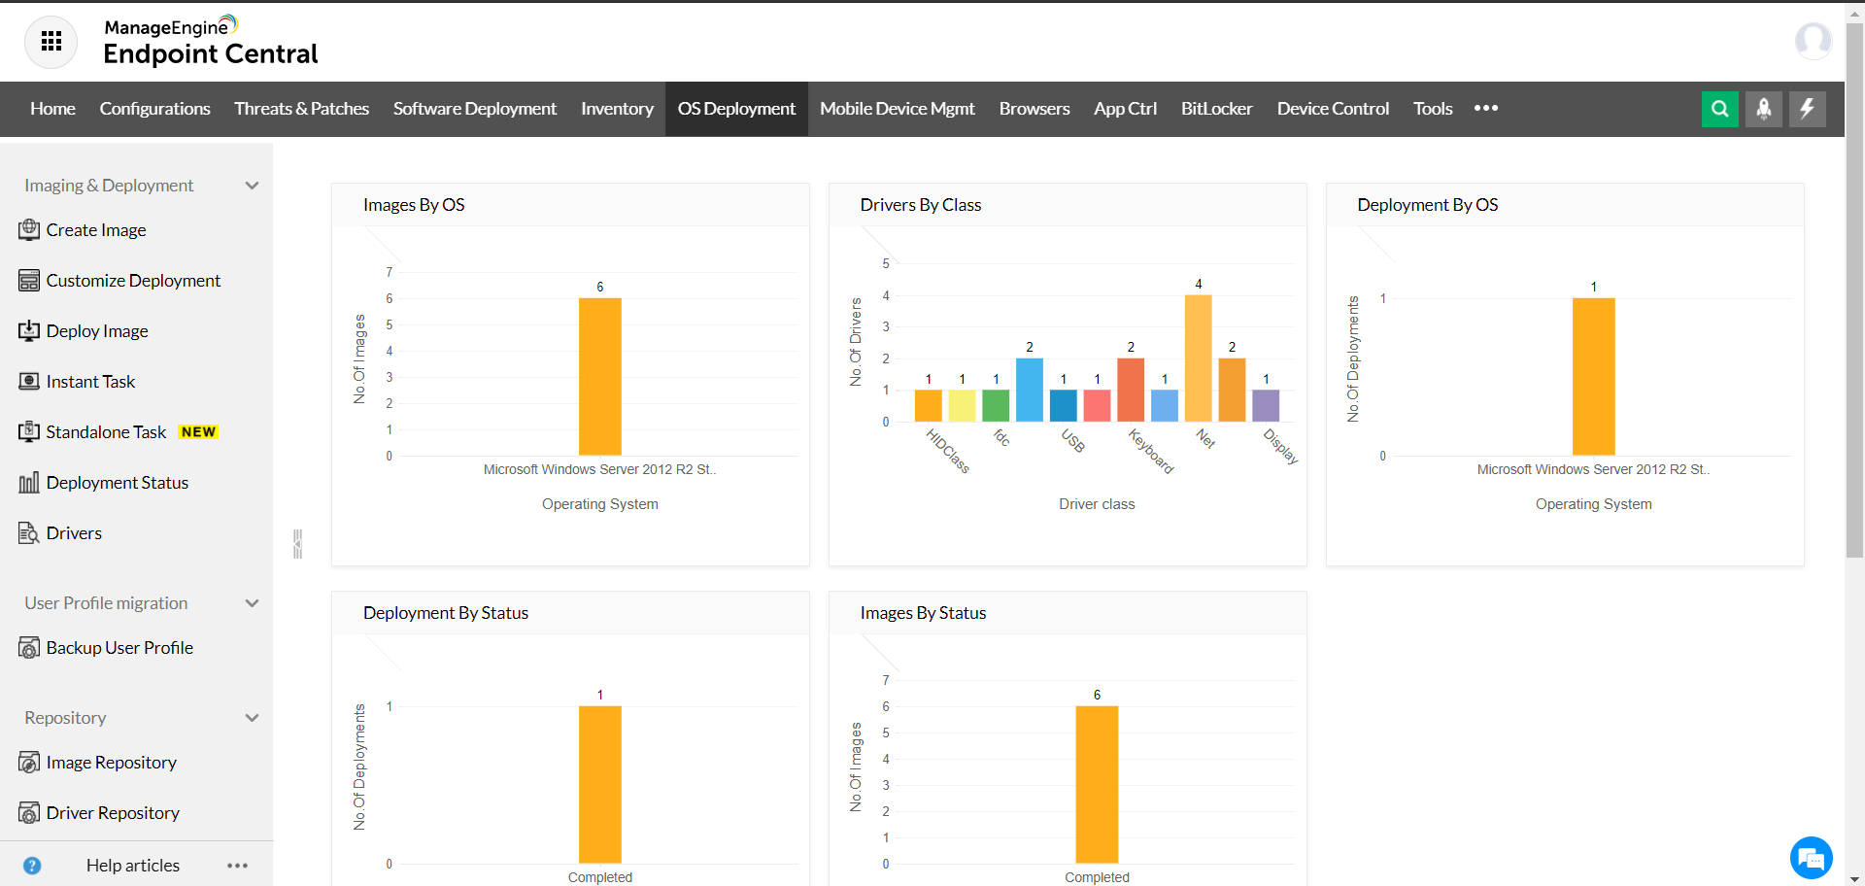Open the green search tool
This screenshot has width=1865, height=886.
coord(1720,109)
